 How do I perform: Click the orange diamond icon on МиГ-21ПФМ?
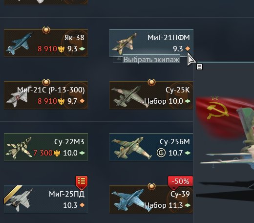[x=188, y=48]
